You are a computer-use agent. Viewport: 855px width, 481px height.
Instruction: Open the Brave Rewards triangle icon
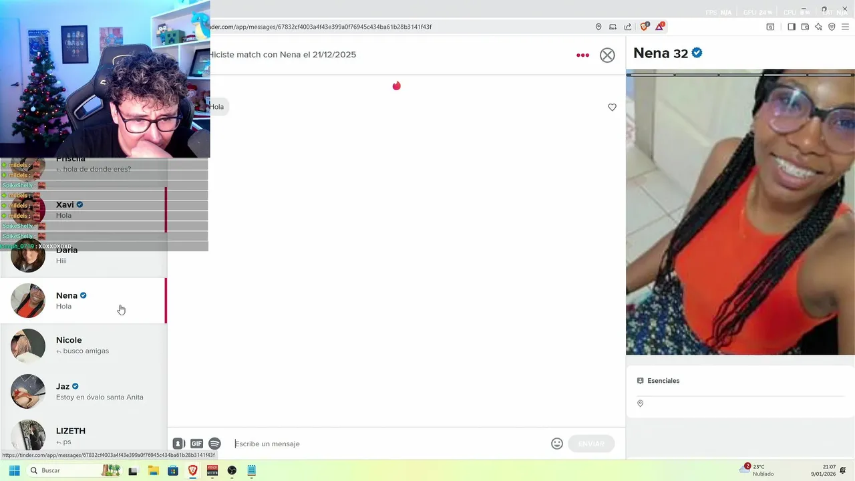660,27
